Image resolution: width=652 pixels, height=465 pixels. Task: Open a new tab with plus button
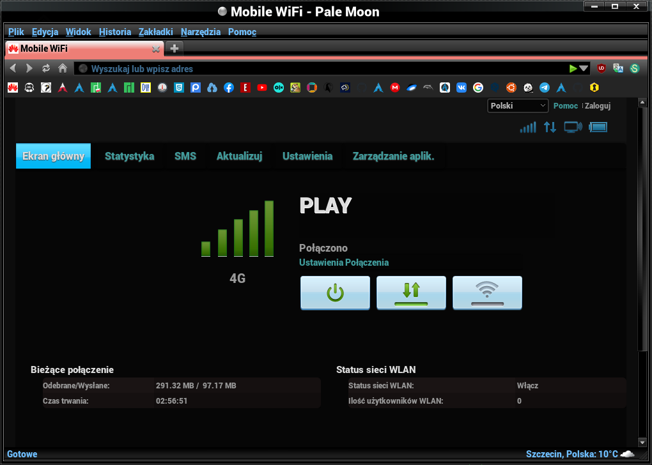click(x=175, y=49)
